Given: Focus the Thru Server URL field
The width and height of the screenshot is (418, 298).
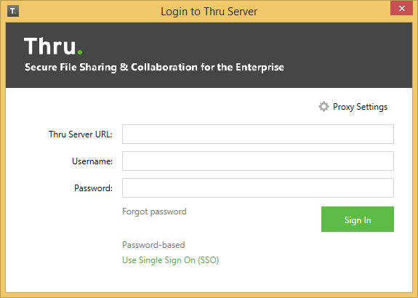Looking at the screenshot, I should [258, 134].
